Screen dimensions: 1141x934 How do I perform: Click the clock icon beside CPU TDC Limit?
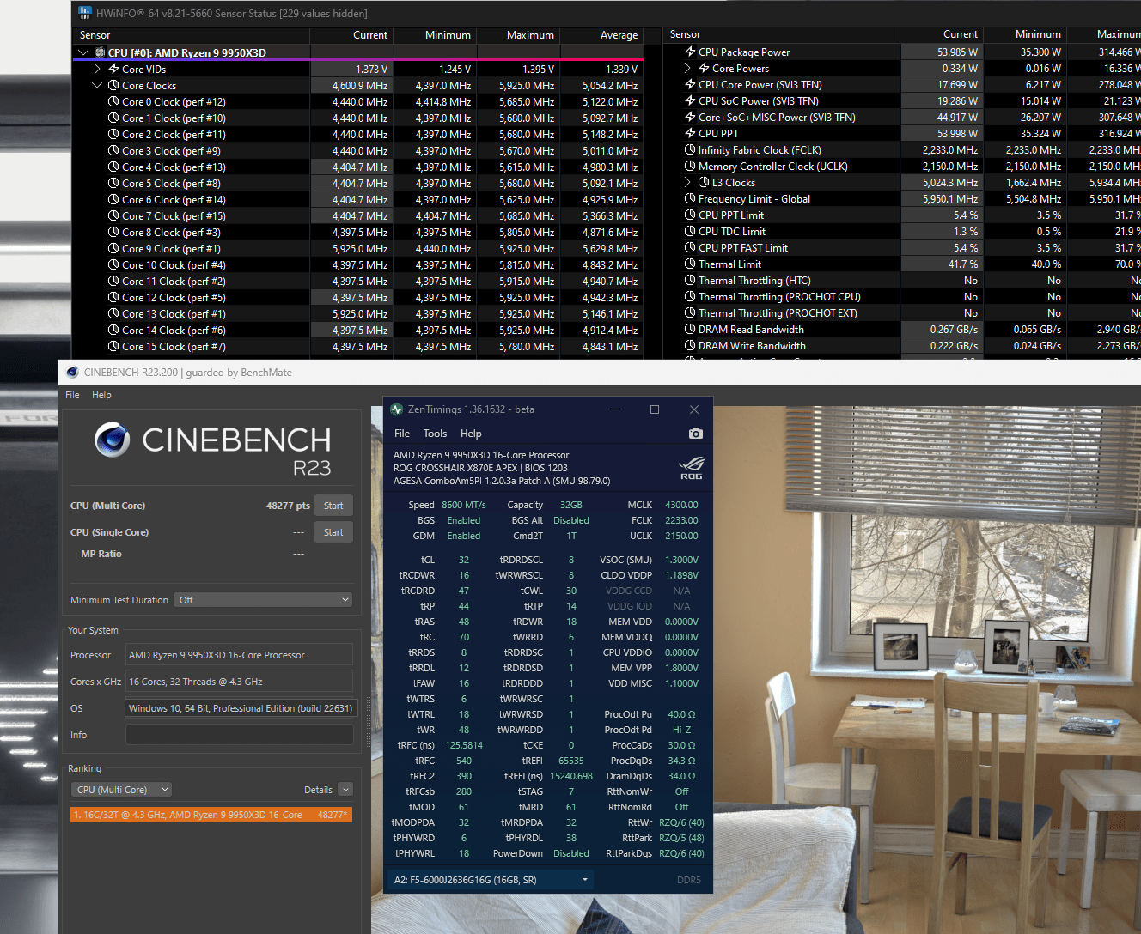pos(690,231)
